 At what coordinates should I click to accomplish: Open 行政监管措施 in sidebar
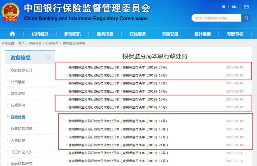click(x=22, y=129)
